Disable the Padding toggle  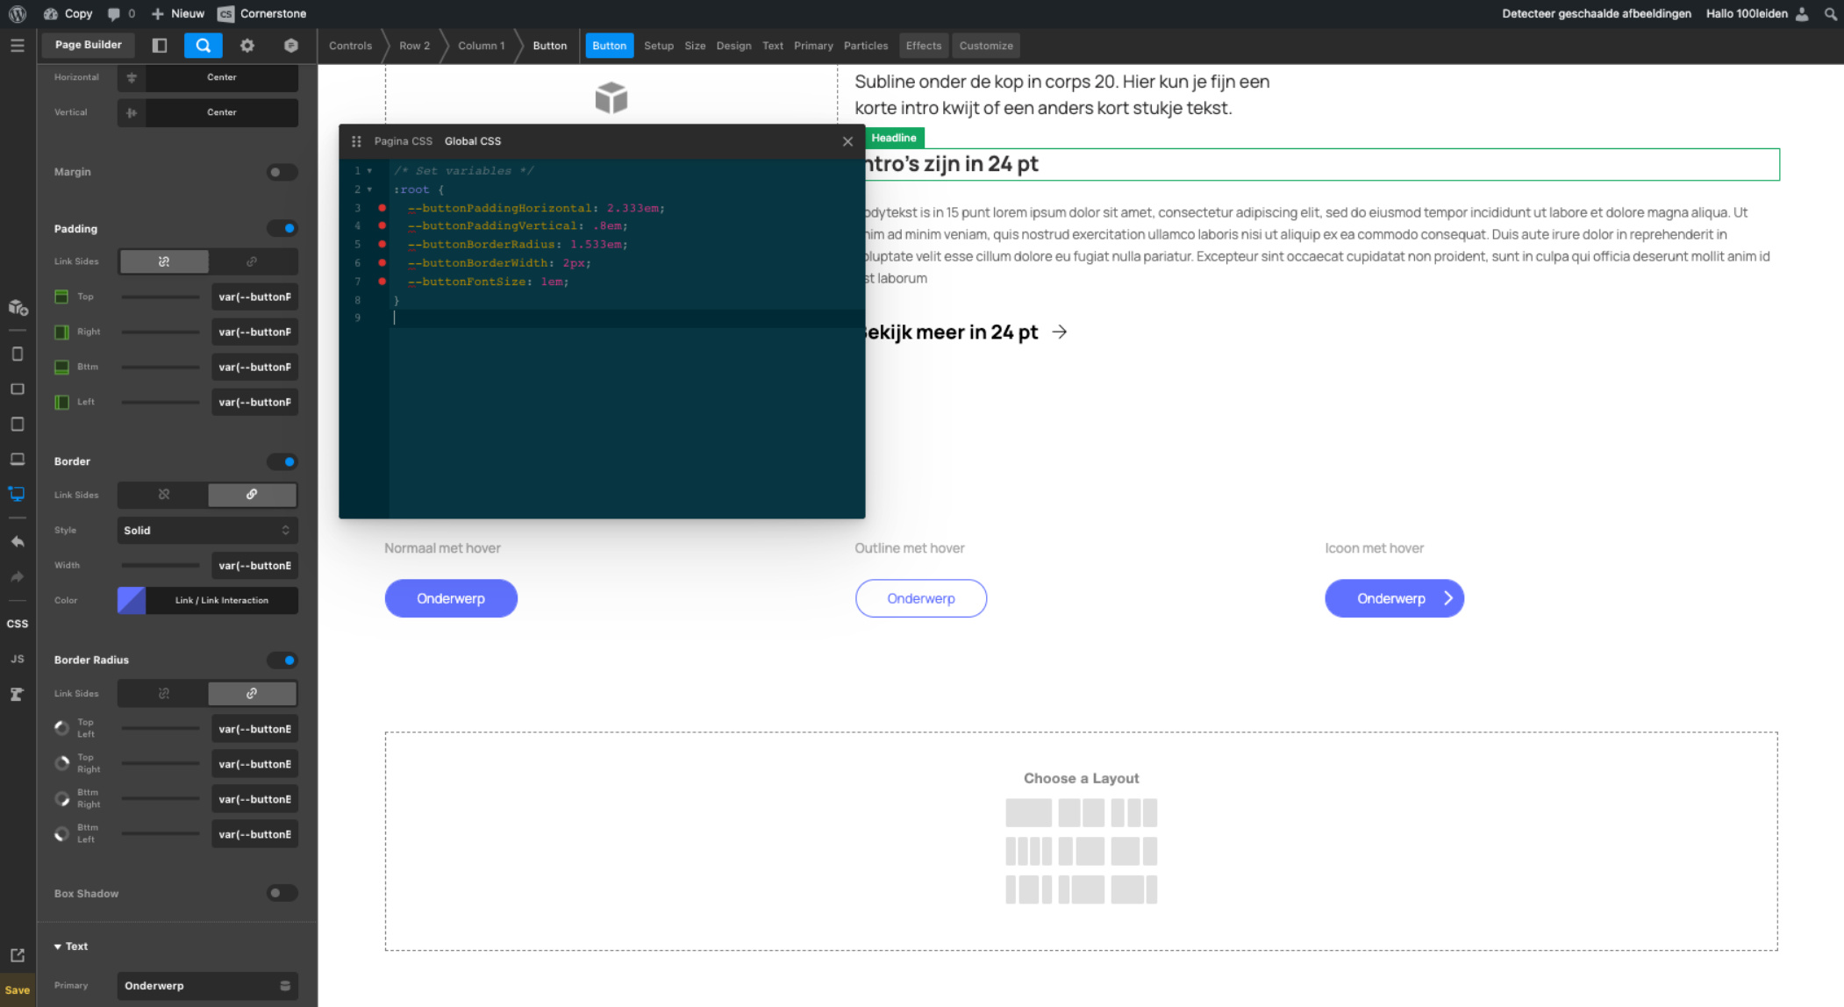[282, 229]
